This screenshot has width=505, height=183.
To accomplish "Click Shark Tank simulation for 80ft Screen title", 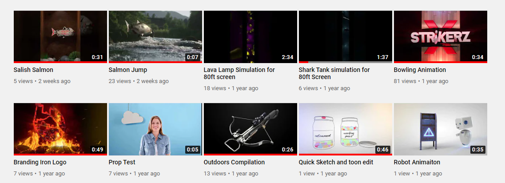I will 334,73.
